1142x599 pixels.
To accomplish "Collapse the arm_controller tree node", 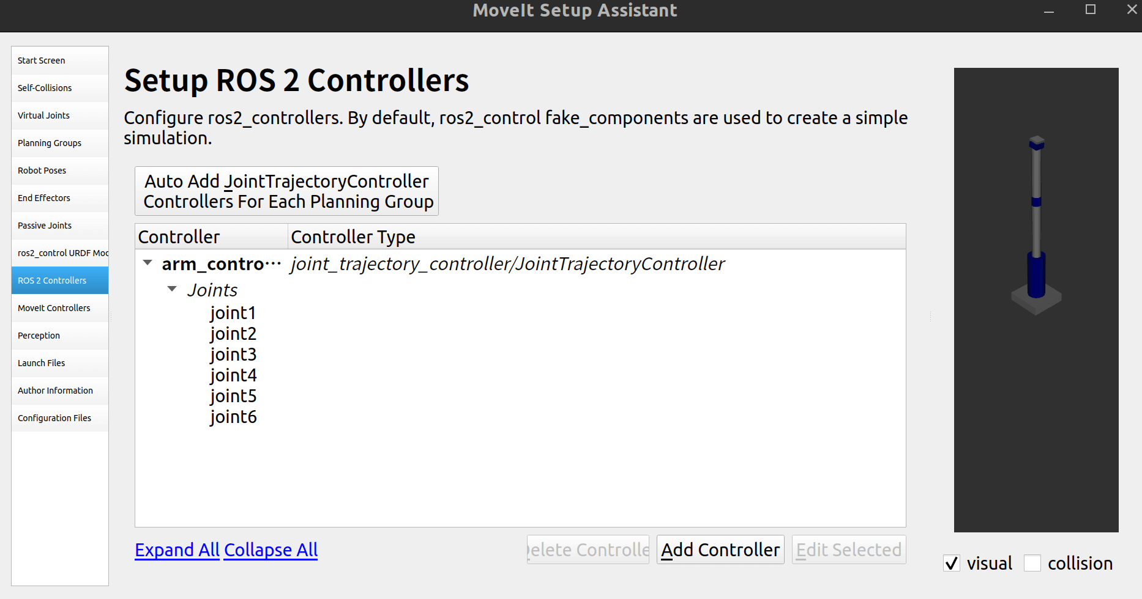I will (x=147, y=263).
